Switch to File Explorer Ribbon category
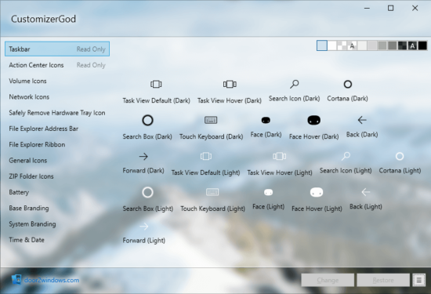This screenshot has height=294, width=431. (x=37, y=145)
